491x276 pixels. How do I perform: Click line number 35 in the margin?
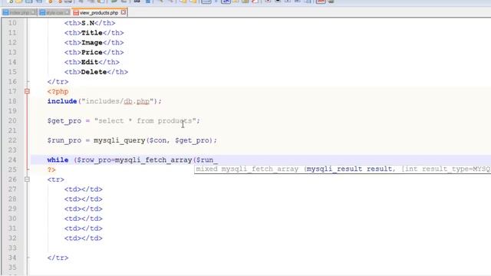(x=12, y=268)
